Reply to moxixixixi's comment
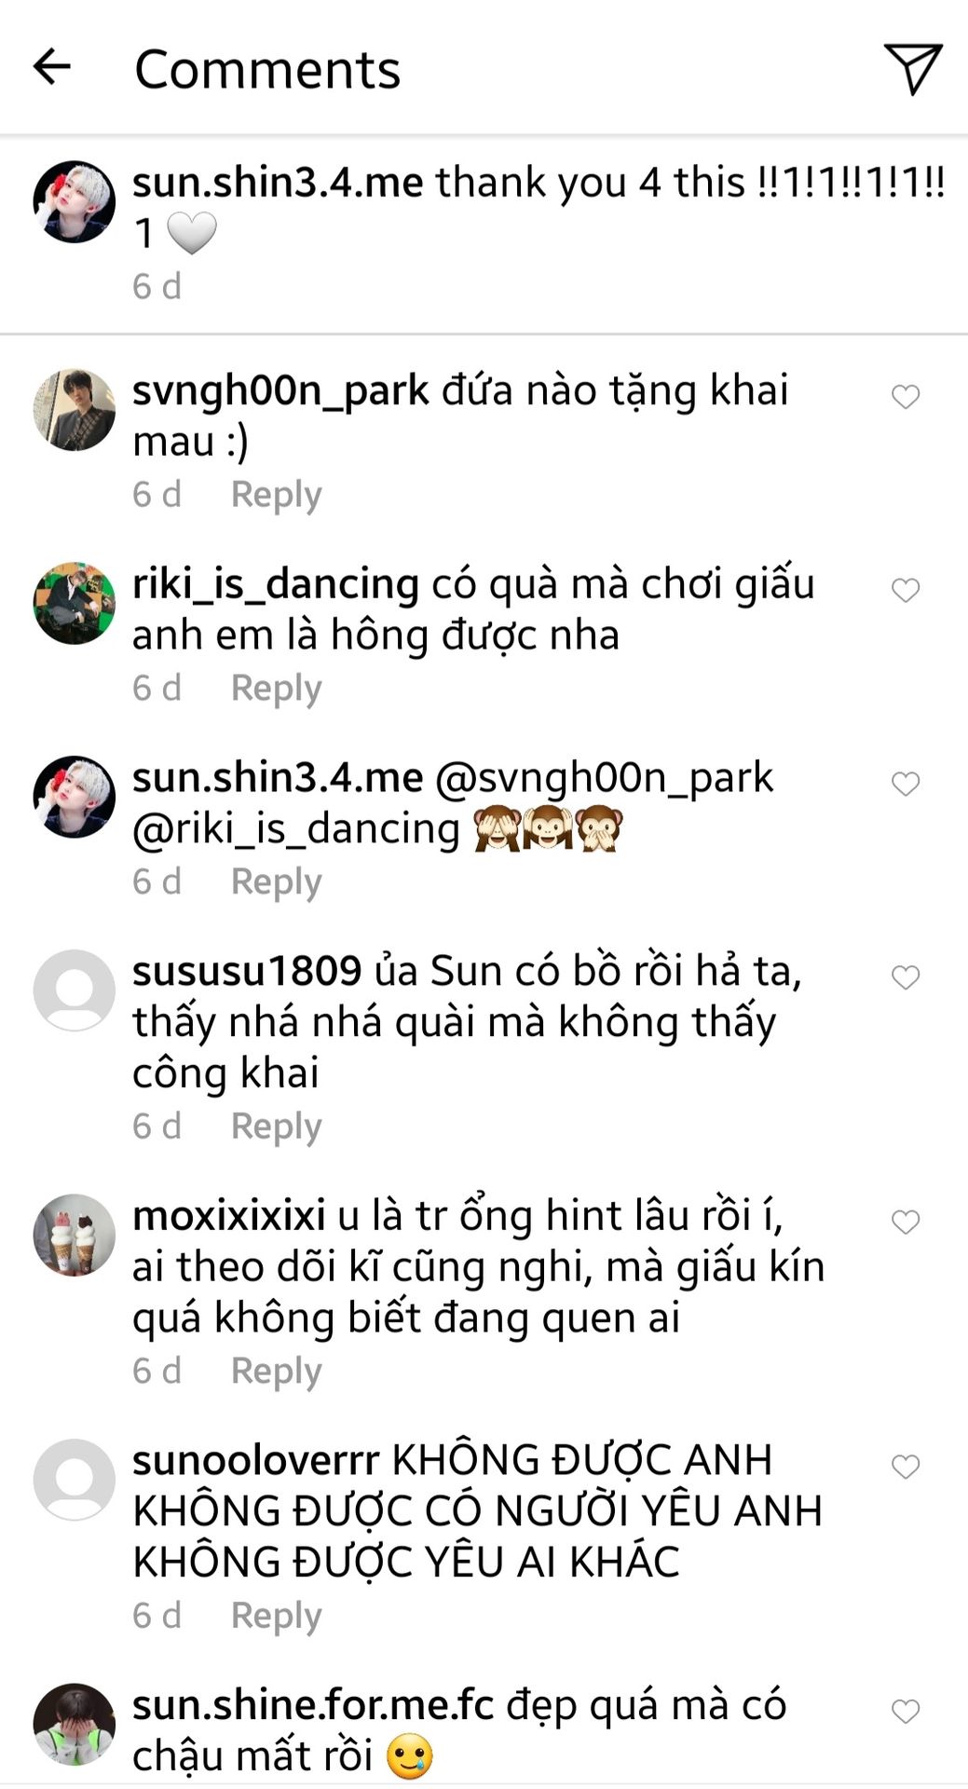968x1789 pixels. (x=276, y=1371)
